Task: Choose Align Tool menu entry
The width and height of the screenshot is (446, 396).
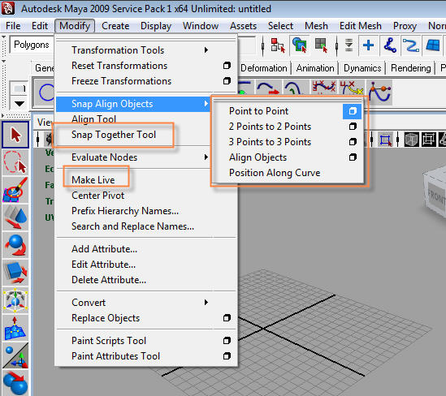Action: pyautogui.click(x=94, y=118)
